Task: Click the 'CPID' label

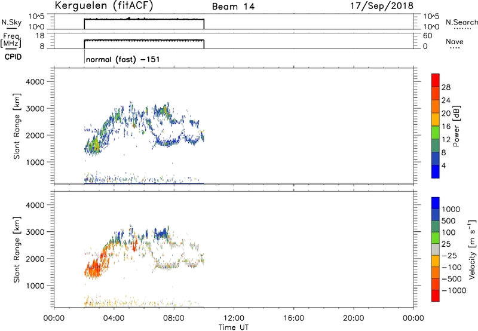Action: tap(13, 57)
